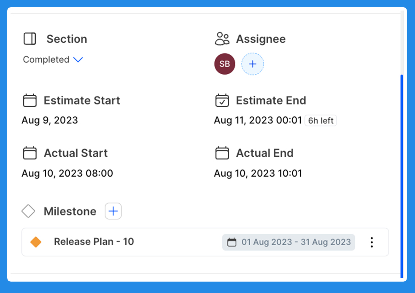Viewport: 415px width, 293px height.
Task: Edit the Aug 10, 2023 08:00 actual start
Action: click(x=67, y=173)
